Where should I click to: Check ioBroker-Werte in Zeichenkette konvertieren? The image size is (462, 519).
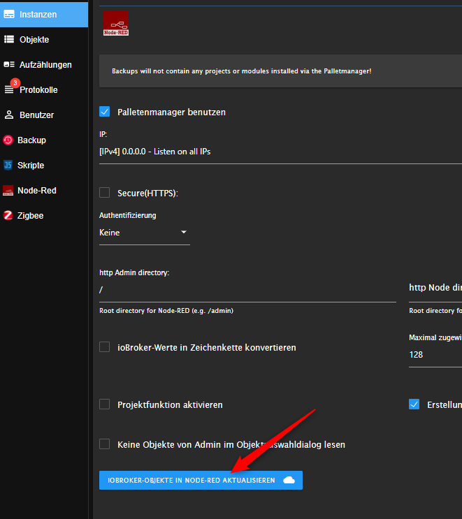[x=105, y=347]
